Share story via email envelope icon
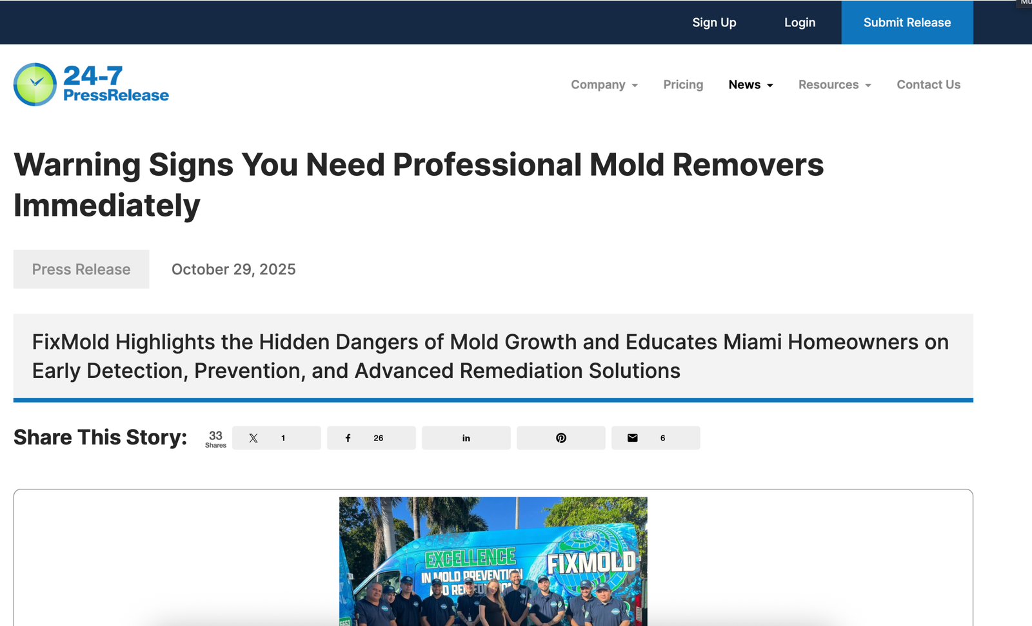Image resolution: width=1032 pixels, height=626 pixels. click(x=655, y=438)
